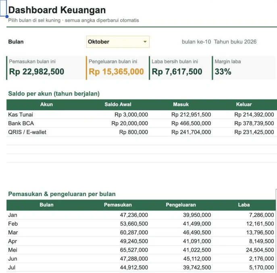Select Feb Laba 12,161,500

(260, 223)
